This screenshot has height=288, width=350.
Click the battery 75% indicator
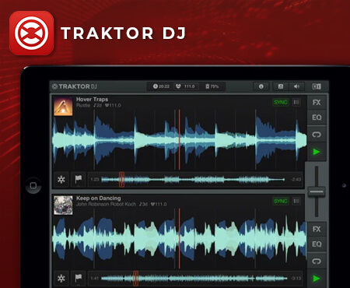pos(212,86)
